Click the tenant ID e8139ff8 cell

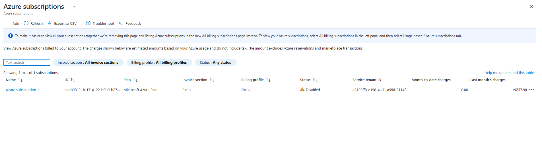(x=380, y=90)
